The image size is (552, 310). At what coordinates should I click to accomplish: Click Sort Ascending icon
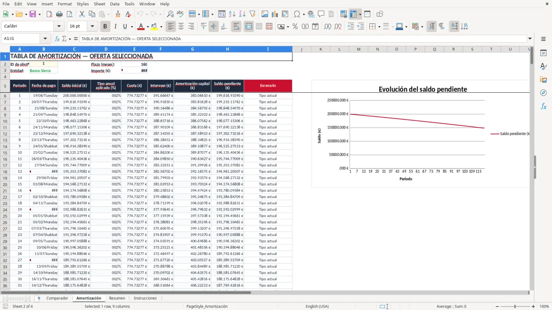(x=232, y=14)
